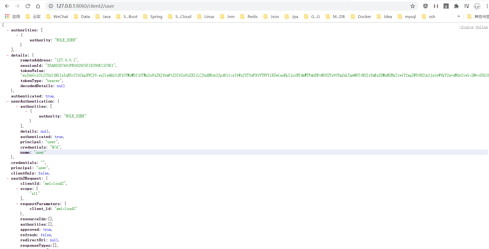
Task: Open the grey 'g' extension icon
Action: 446,6
